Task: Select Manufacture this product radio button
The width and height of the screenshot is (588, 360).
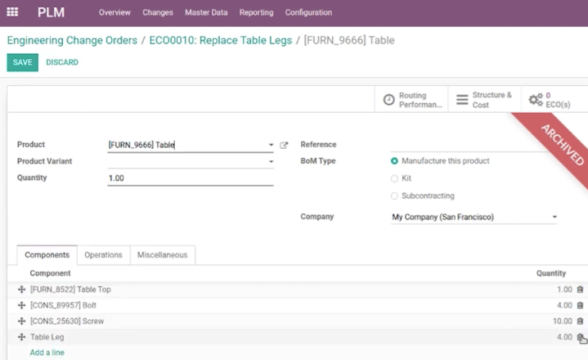Action: point(394,161)
